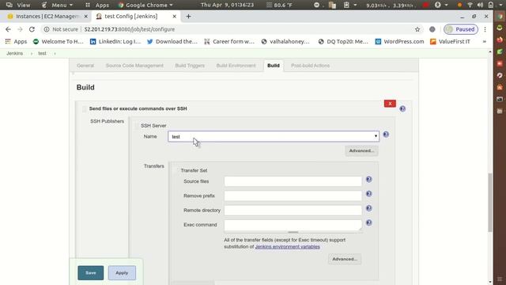Open help icon for SSH Server Name
This screenshot has height=285, width=506.
[x=386, y=135]
